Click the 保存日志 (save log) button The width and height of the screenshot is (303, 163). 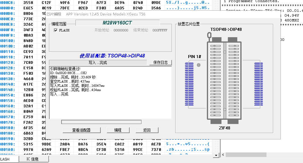click(161, 62)
